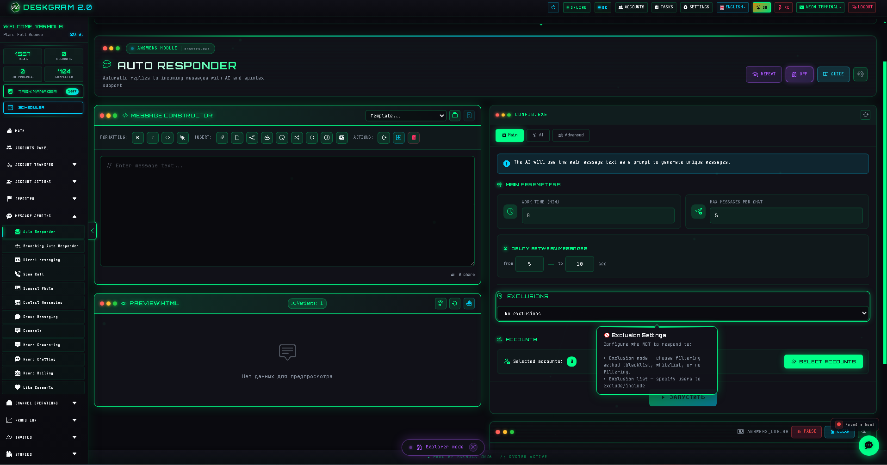Screen dimensions: 887x465
Task: Click the Work Time input field
Action: tap(598, 215)
